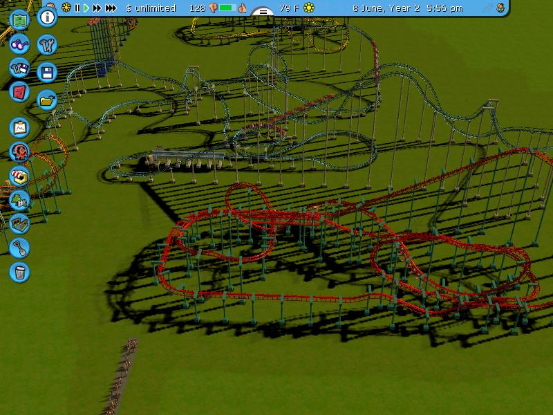553x415 pixels.
Task: Click the purple binoculars view options icon
Action: point(19,44)
